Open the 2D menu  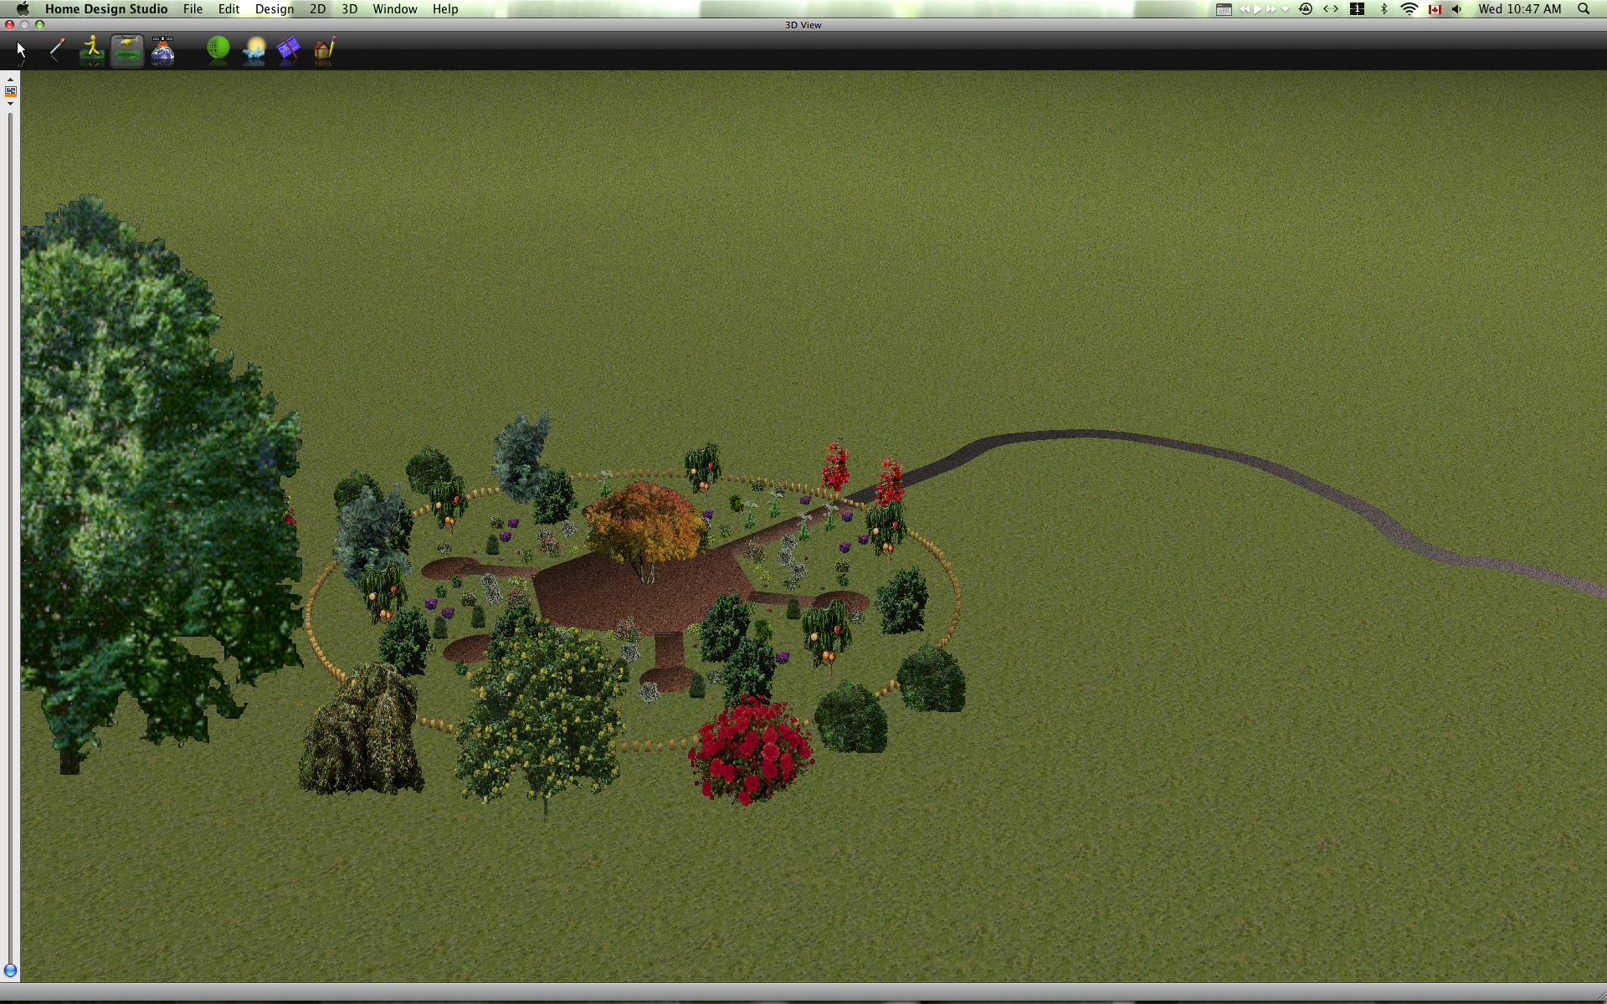(x=317, y=9)
